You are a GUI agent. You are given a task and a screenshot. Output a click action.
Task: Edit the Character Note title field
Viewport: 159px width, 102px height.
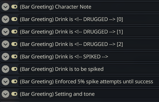coord(89,7)
